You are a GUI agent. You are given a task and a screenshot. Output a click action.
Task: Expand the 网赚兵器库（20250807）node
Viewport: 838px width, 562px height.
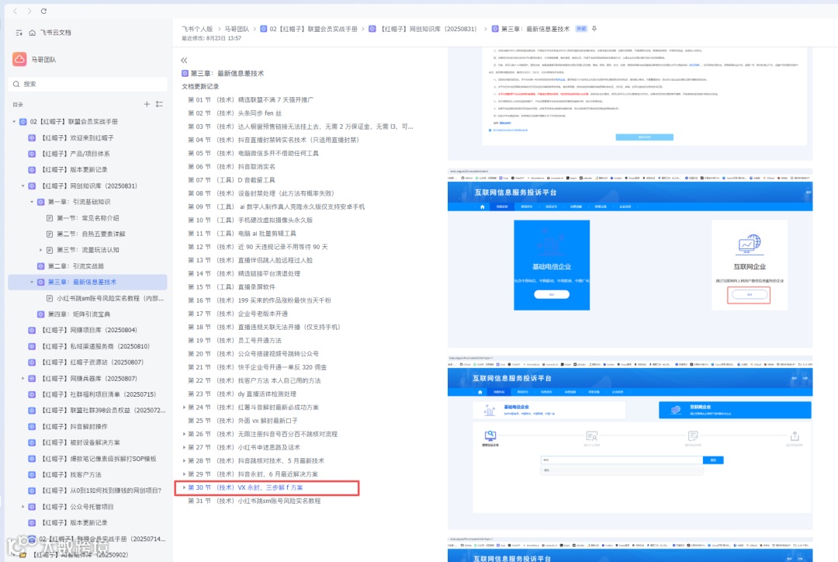23,379
